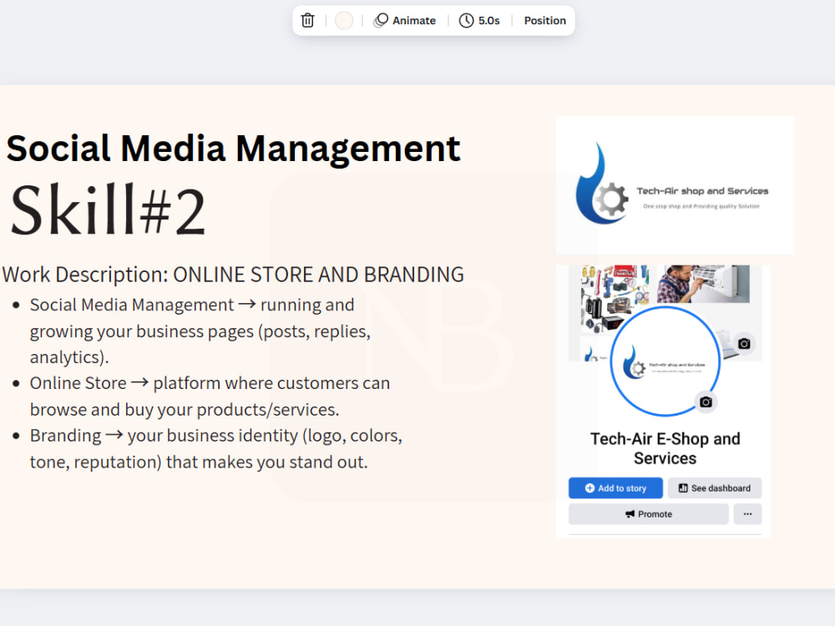
Task: Click the three-dots more button
Action: point(747,514)
